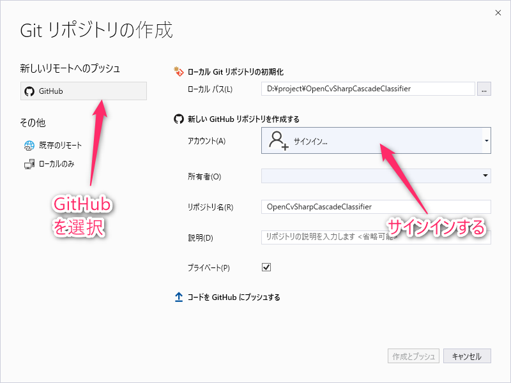This screenshot has height=383, width=511.
Task: Browse for local path with ellipsis button
Action: coord(484,89)
